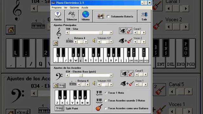Click the Split Point clef button
Viewport: 203px width, 114px height.
59,108
